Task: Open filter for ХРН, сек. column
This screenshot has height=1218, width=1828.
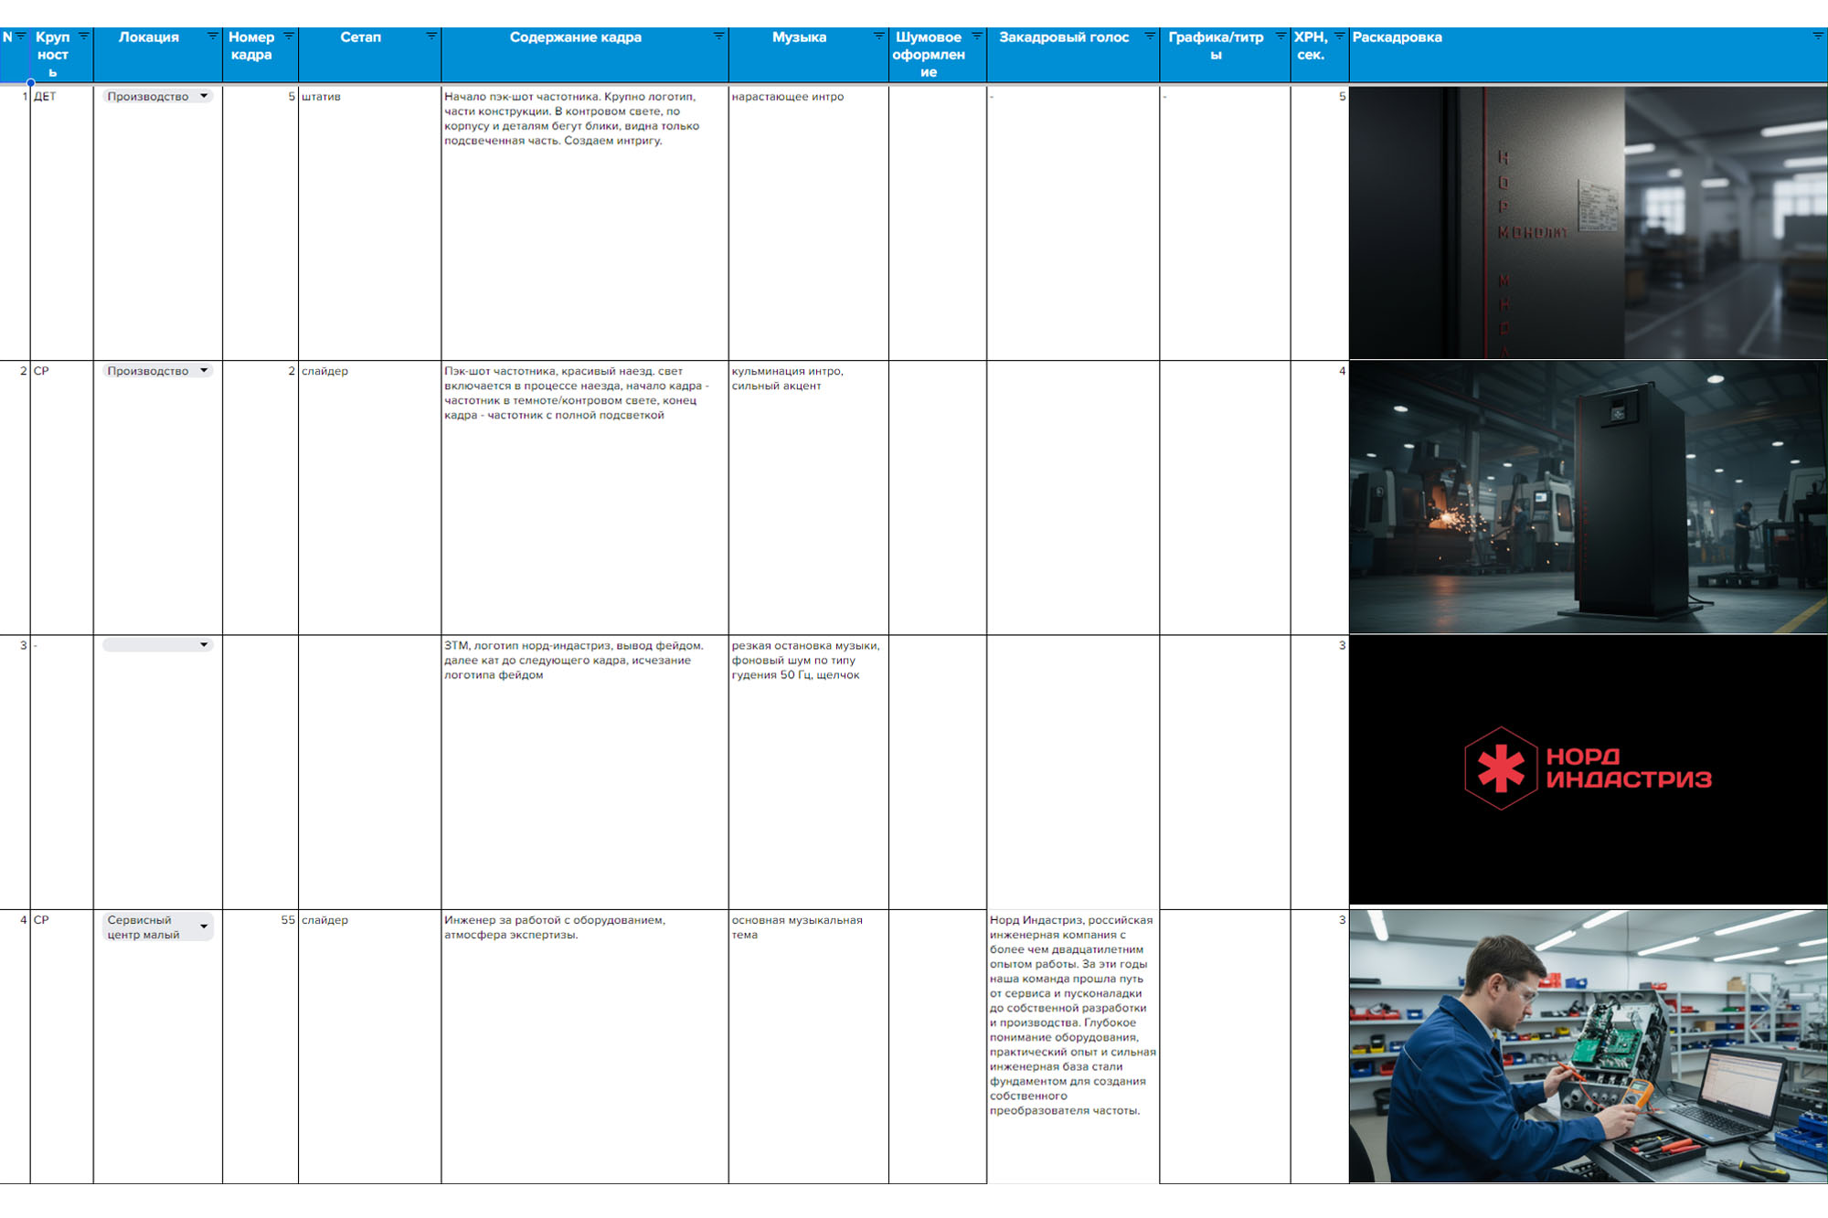Action: point(1339,37)
